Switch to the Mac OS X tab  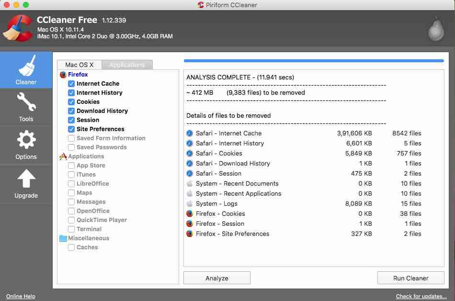coord(80,65)
